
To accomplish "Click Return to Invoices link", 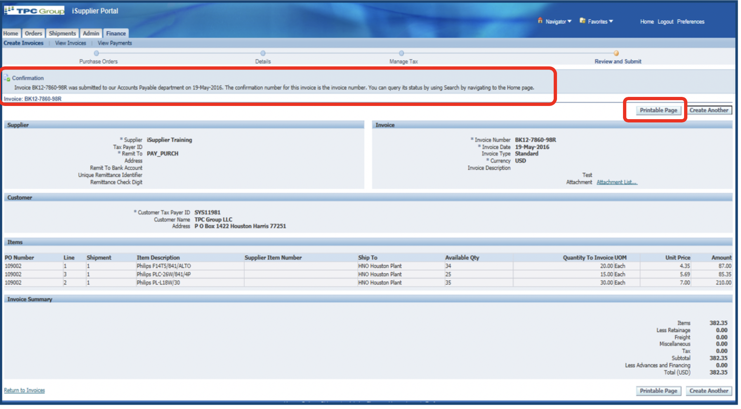I will [24, 390].
